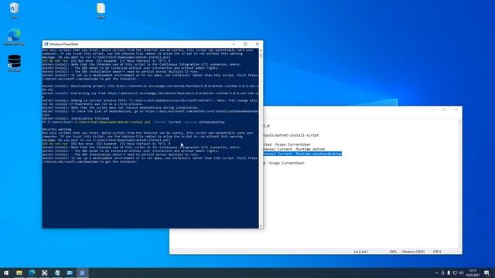
Task: Click the 'Security warning' heading in PowerShell
Action: point(56,129)
